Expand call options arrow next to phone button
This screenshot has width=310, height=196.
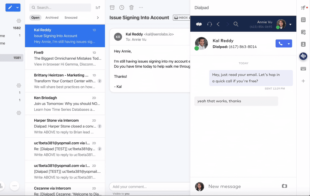point(289,44)
